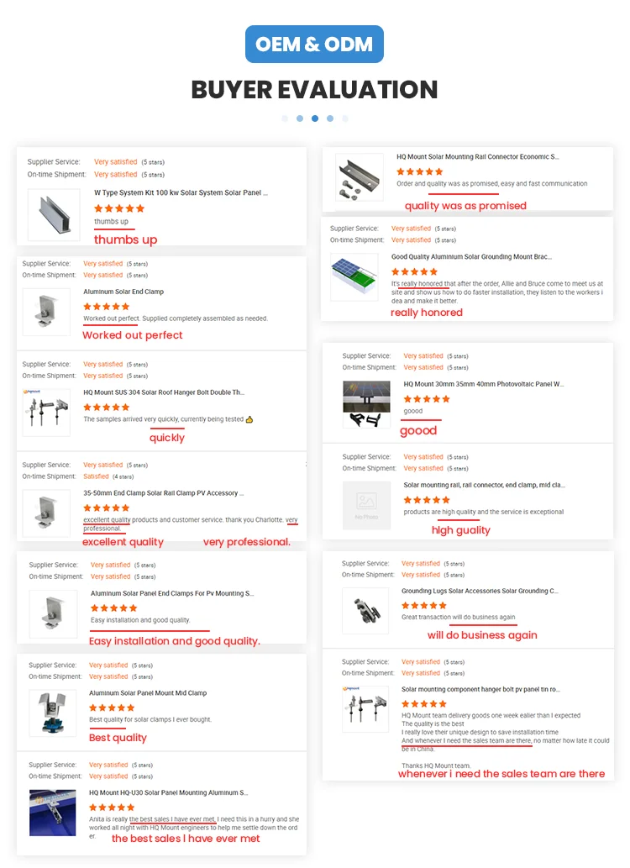Select the active third carousel dot

(315, 118)
